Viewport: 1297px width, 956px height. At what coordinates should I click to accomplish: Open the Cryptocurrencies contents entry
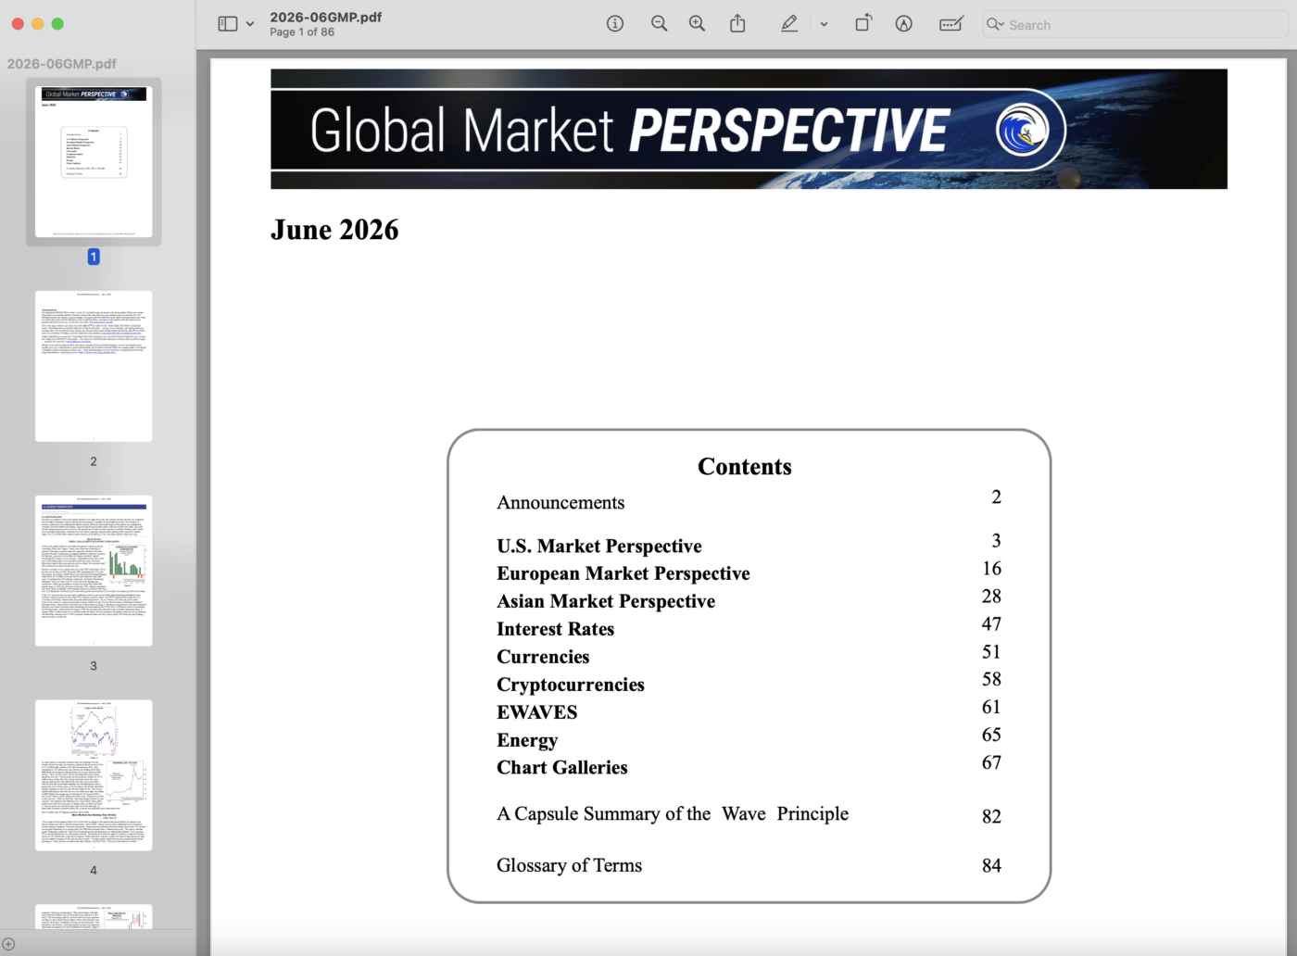(x=571, y=685)
